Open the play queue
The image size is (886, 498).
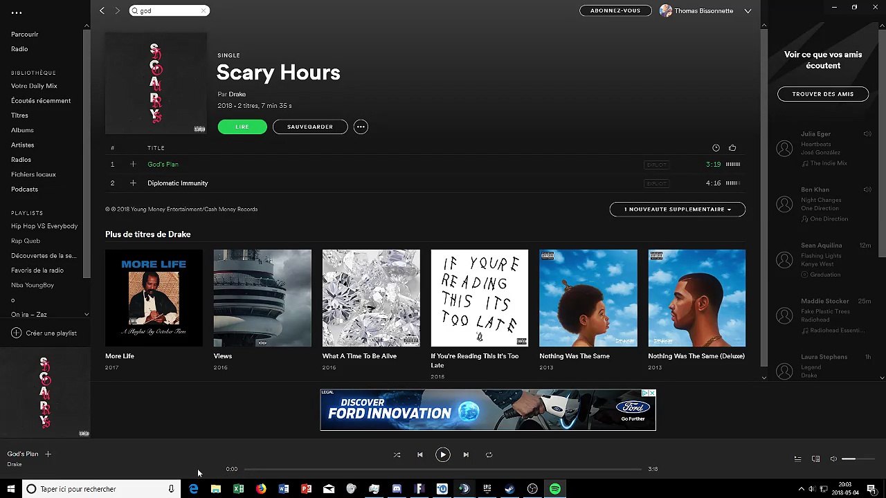click(x=797, y=459)
